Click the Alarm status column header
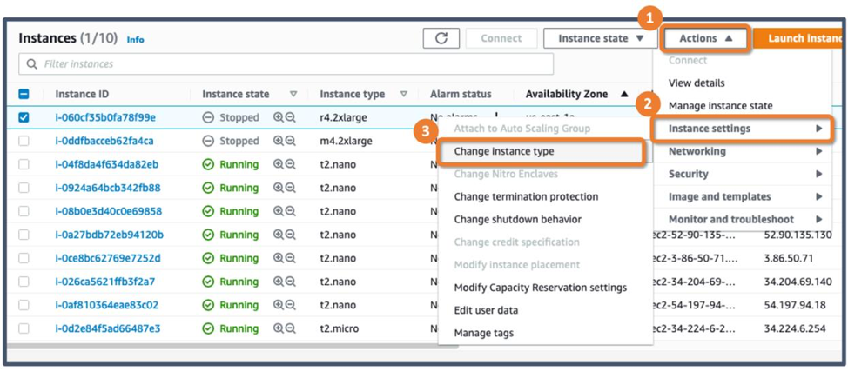Viewport: 848px width, 371px height. click(461, 94)
